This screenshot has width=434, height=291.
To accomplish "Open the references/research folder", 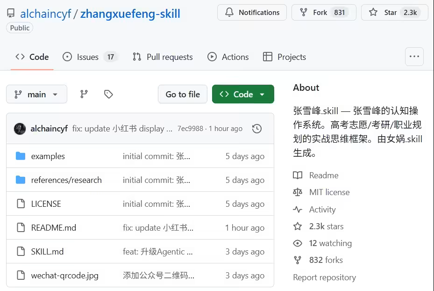I will pos(66,180).
